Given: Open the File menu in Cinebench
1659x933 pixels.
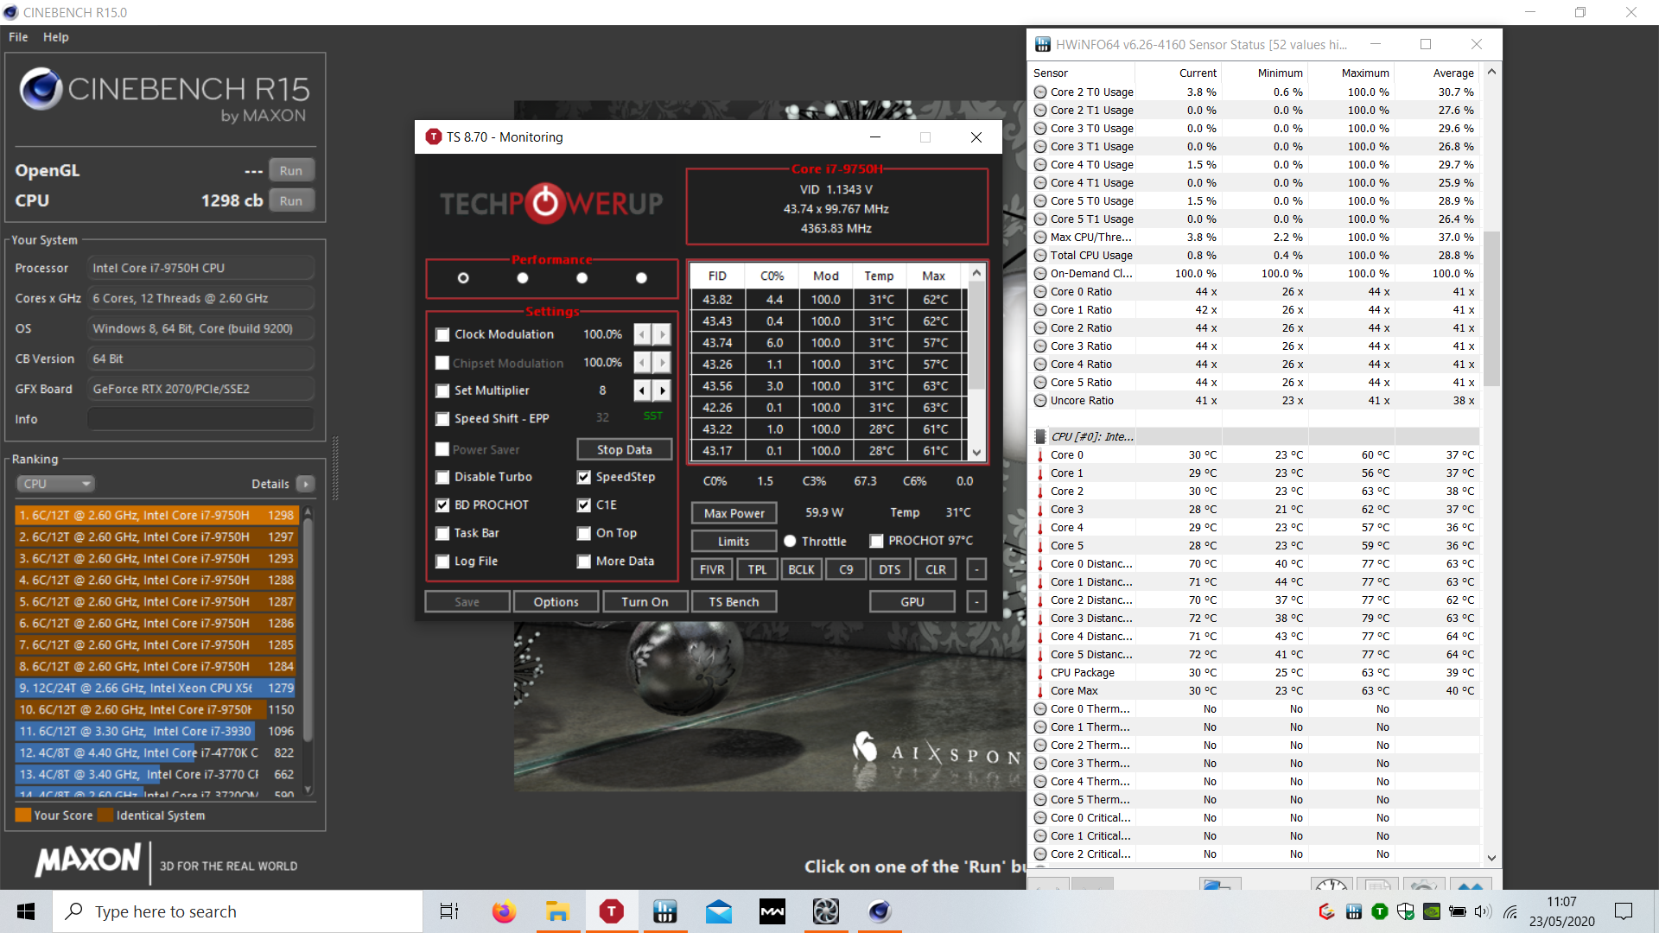Looking at the screenshot, I should click(x=18, y=37).
